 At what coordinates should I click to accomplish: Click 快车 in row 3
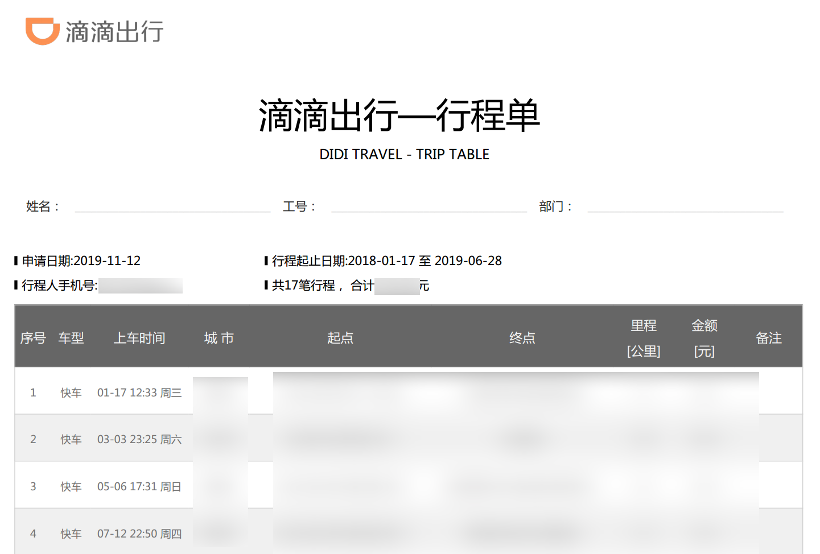click(71, 487)
